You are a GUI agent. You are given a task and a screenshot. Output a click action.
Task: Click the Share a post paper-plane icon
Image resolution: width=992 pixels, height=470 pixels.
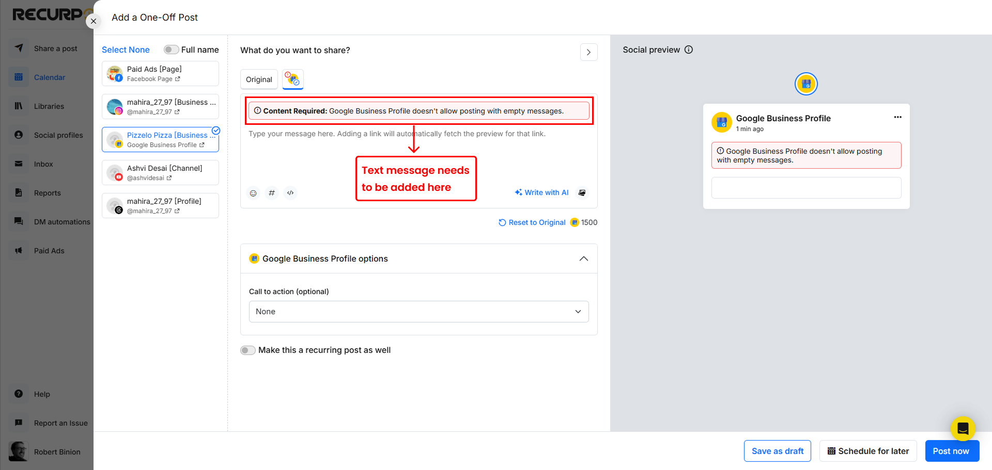[x=19, y=48]
